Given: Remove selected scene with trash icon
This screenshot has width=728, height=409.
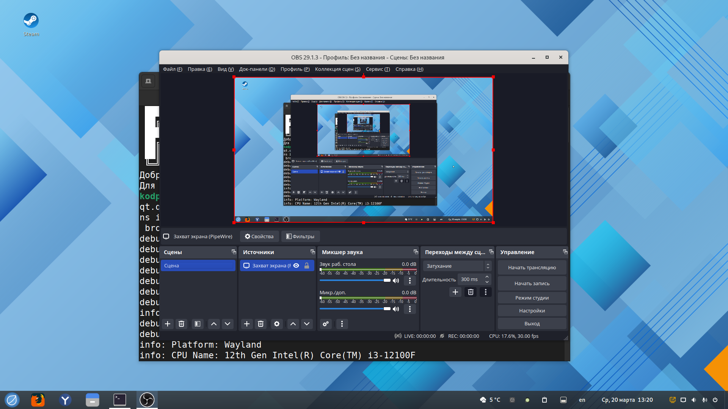Looking at the screenshot, I should tap(181, 324).
